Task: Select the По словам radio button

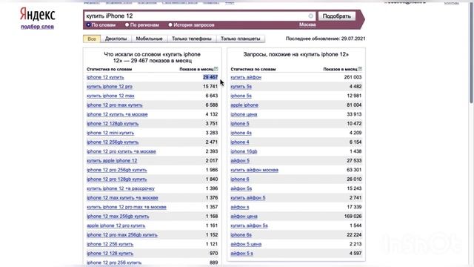Action: 88,24
